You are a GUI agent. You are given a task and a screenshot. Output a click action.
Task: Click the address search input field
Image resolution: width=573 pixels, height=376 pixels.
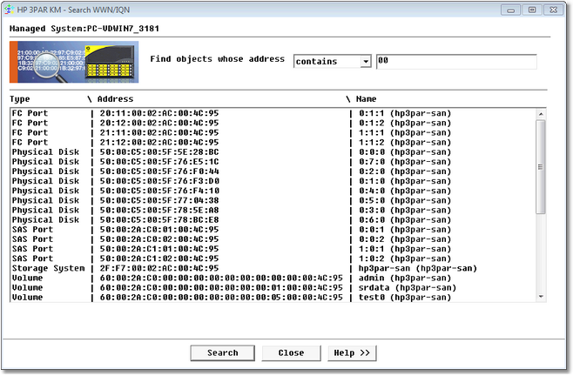tap(456, 61)
